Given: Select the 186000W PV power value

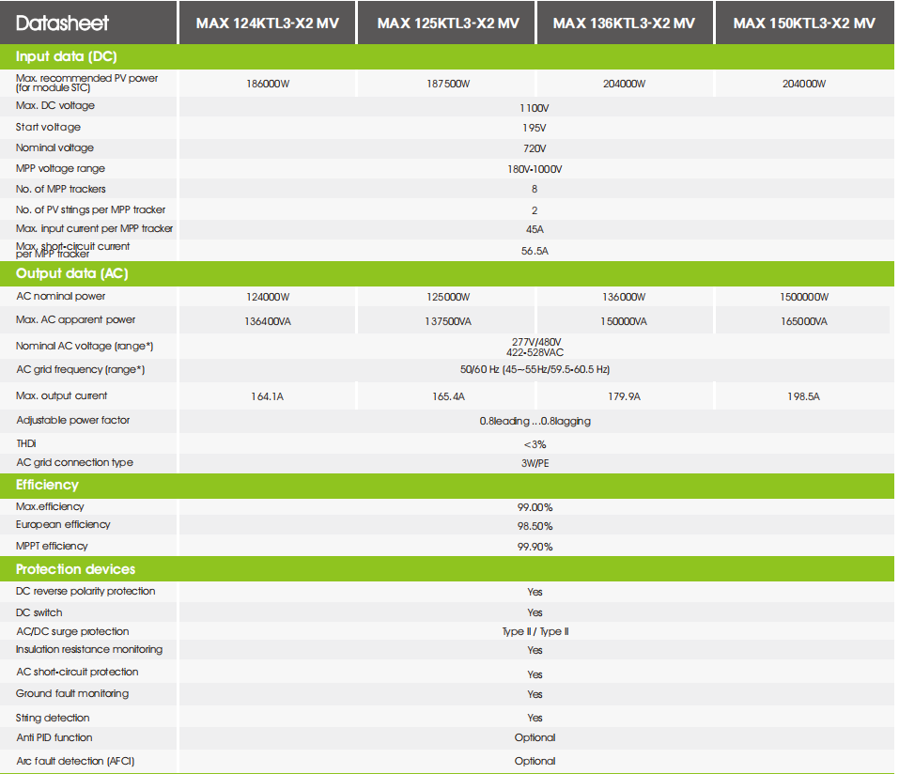Looking at the screenshot, I should tap(268, 84).
